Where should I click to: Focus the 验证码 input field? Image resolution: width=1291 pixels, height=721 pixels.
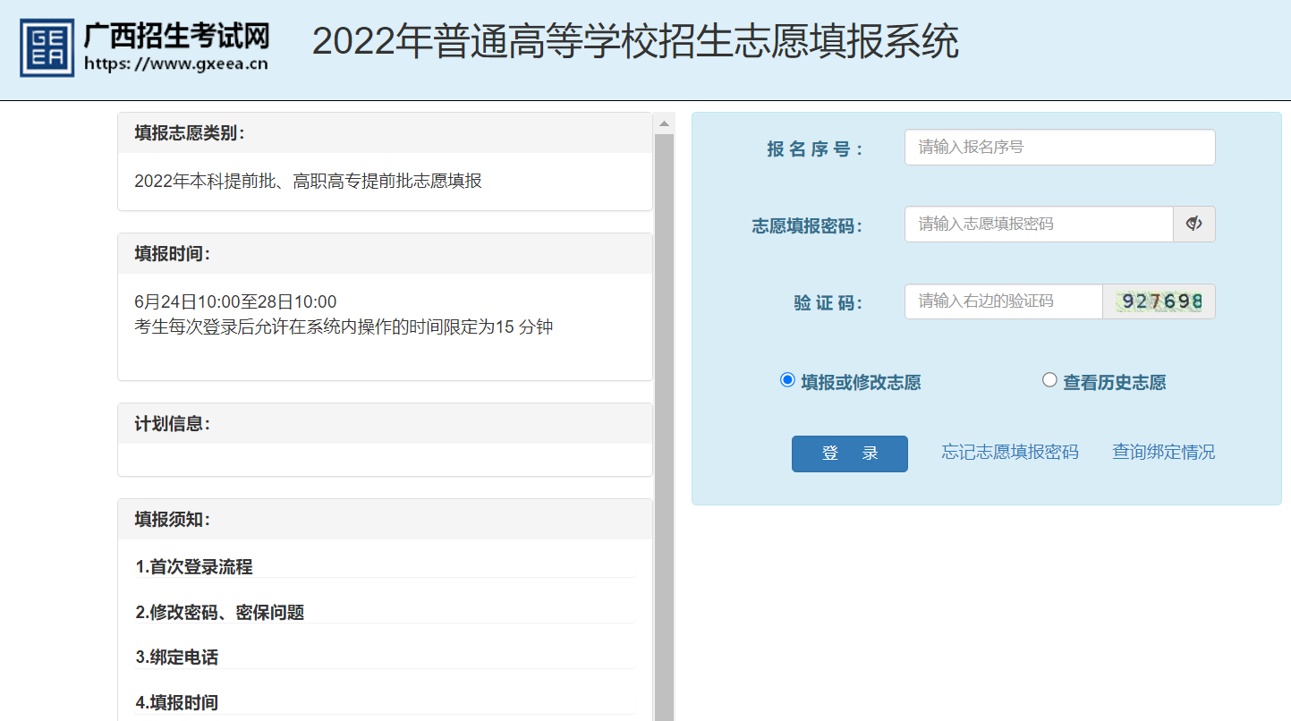pos(1004,301)
